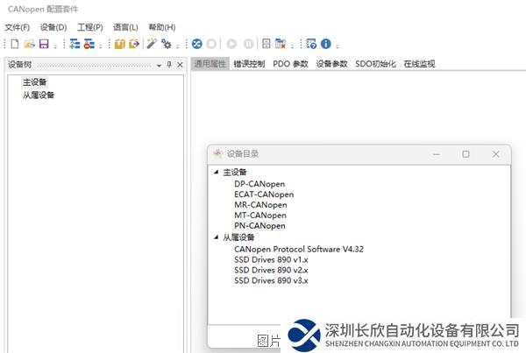Screen dimensions: 526x353
Task: Switch to the PDO 参数 tab
Action: point(290,64)
